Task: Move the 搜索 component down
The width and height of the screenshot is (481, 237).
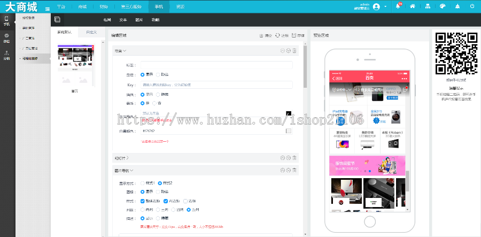Action: (x=289, y=51)
